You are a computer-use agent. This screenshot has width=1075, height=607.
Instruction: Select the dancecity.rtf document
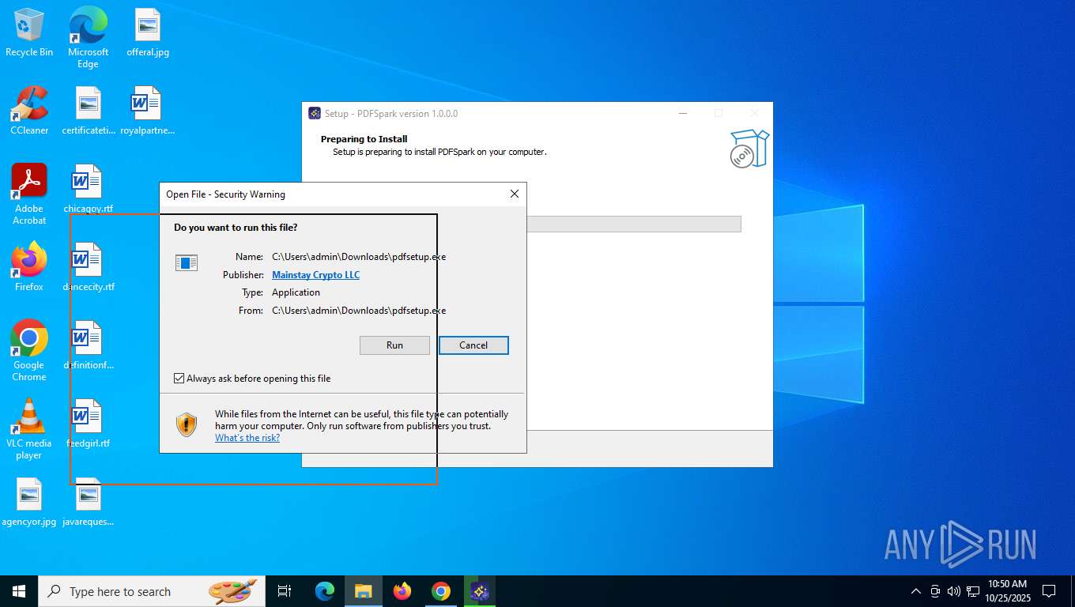point(89,267)
